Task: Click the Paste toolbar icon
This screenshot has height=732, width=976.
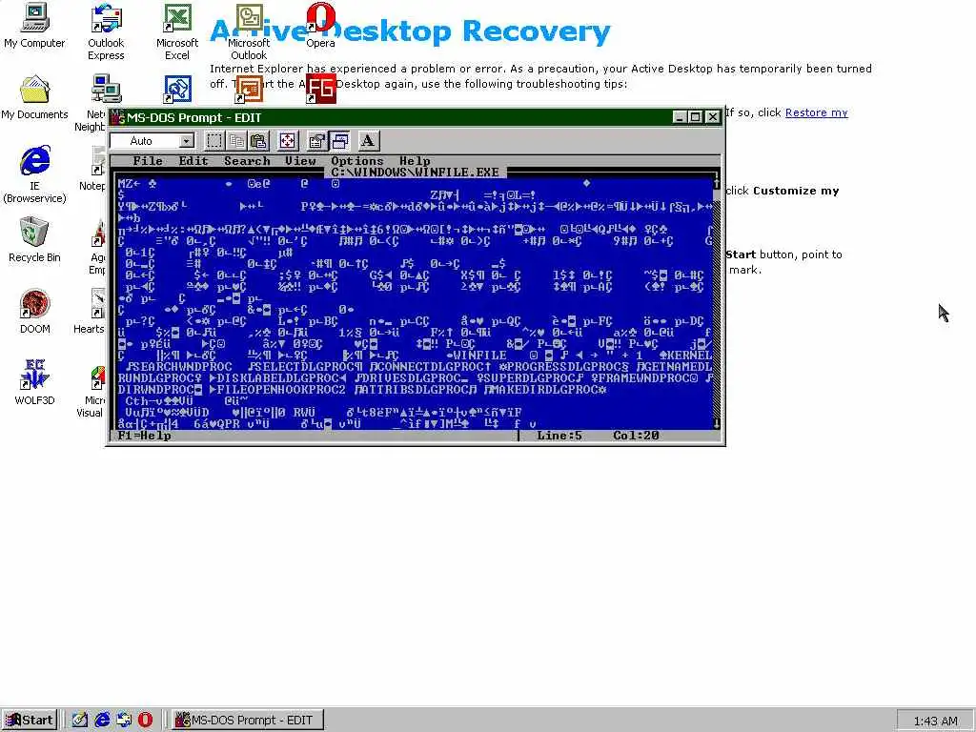Action: (259, 141)
